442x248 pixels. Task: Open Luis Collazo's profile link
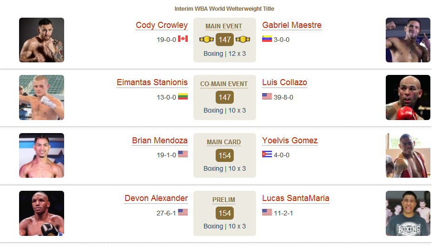tap(284, 82)
